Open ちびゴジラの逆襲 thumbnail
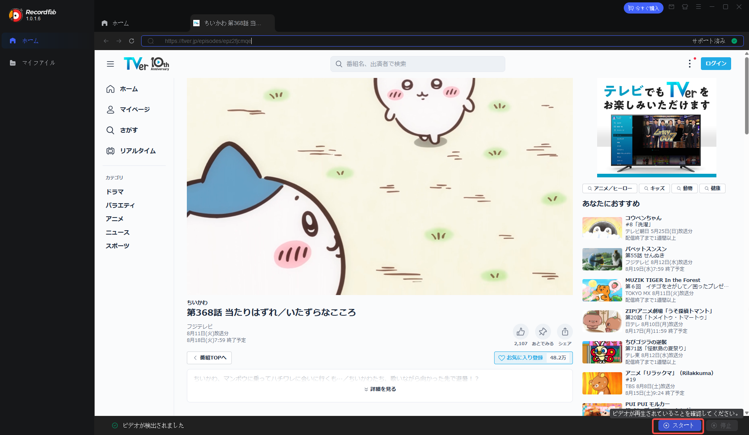 click(602, 352)
